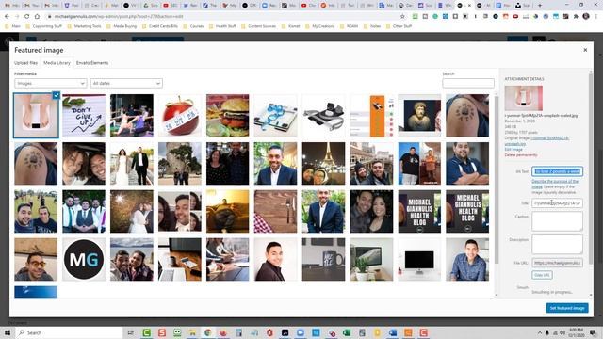Select the burger and fries image
Screen dimensions: 603x339
point(228,116)
